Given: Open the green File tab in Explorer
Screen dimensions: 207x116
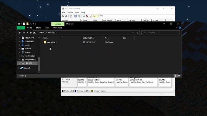Looking at the screenshot, I should point(21,28).
